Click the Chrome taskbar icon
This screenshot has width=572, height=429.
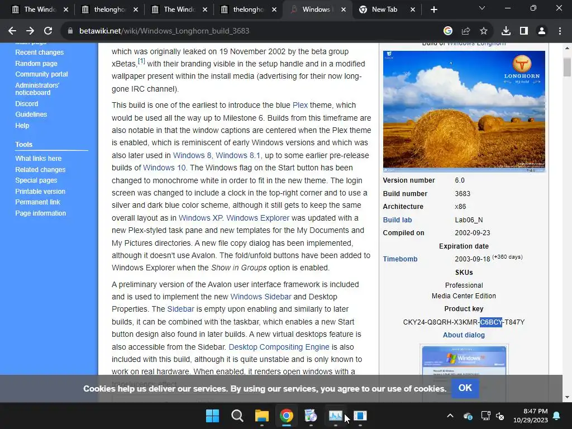(287, 416)
